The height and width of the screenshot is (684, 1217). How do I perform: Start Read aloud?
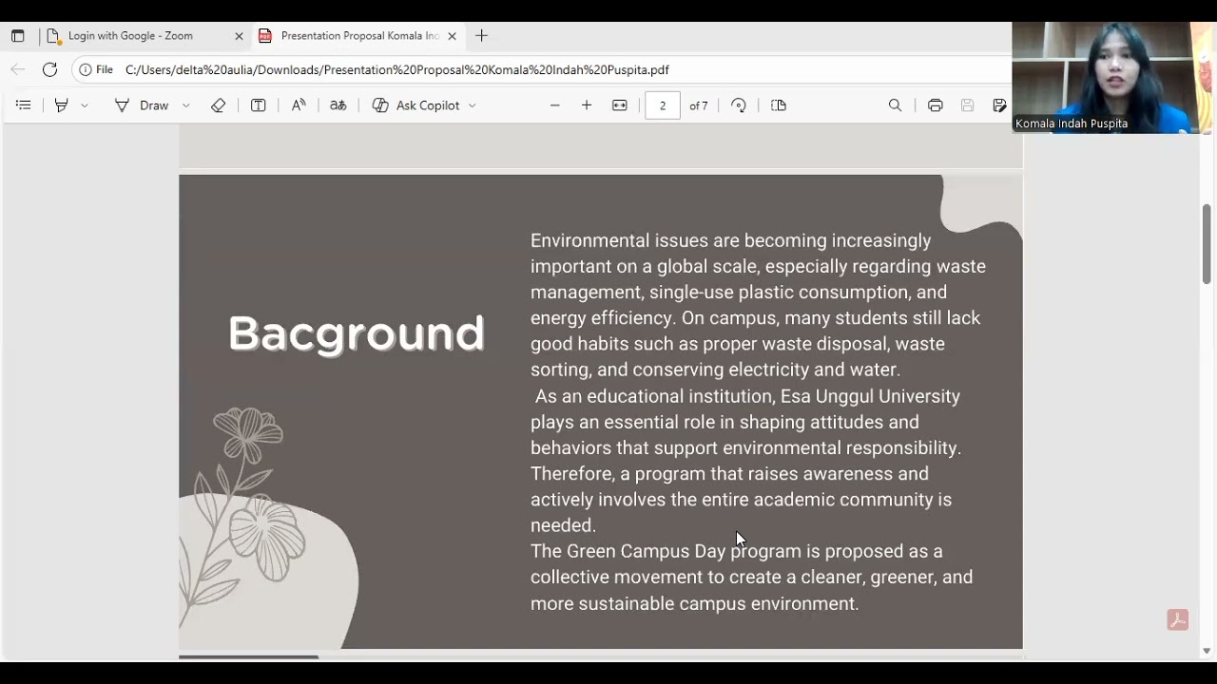click(299, 105)
